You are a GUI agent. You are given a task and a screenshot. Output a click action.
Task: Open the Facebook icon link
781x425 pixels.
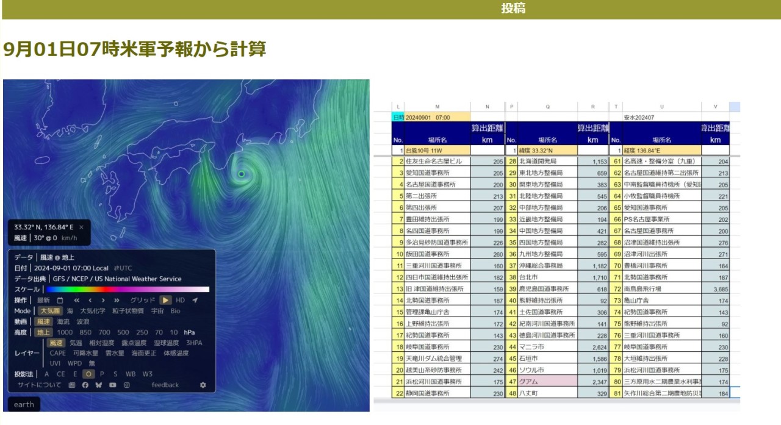[x=85, y=385]
